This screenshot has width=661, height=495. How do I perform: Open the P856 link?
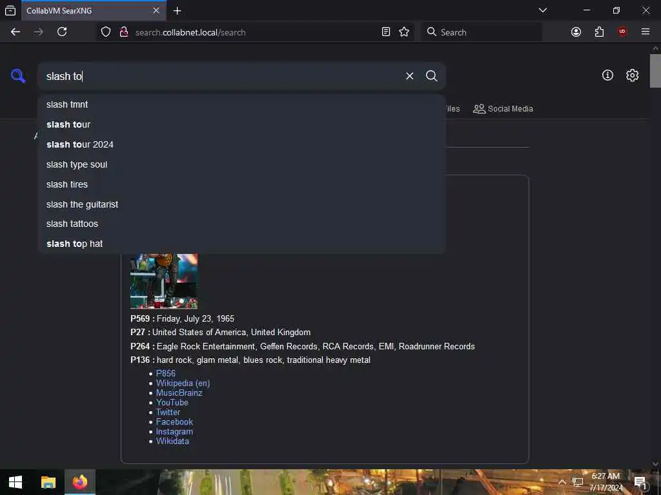(x=166, y=373)
